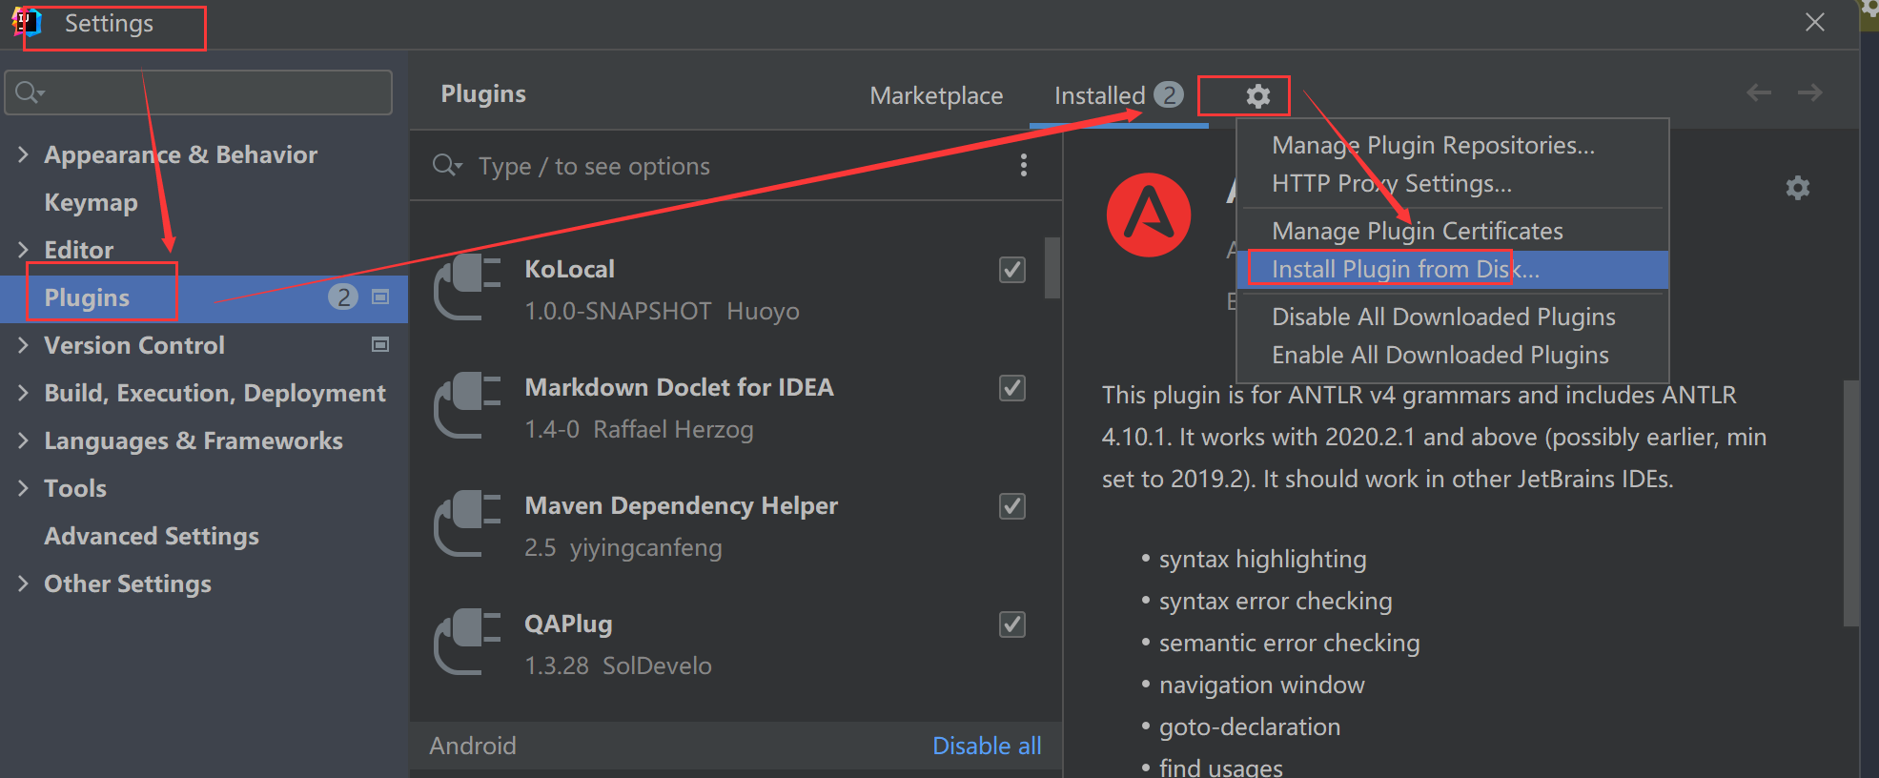Viewport: 1879px width, 778px height.
Task: Click the "2.5 yiyingcanfeng" vendor text
Action: tap(623, 548)
